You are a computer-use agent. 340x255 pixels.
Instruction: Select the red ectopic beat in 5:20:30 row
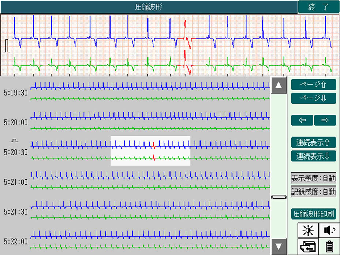coord(154,146)
